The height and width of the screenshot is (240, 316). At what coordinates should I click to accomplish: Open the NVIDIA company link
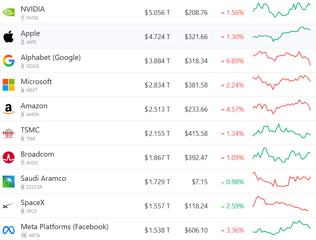33,9
